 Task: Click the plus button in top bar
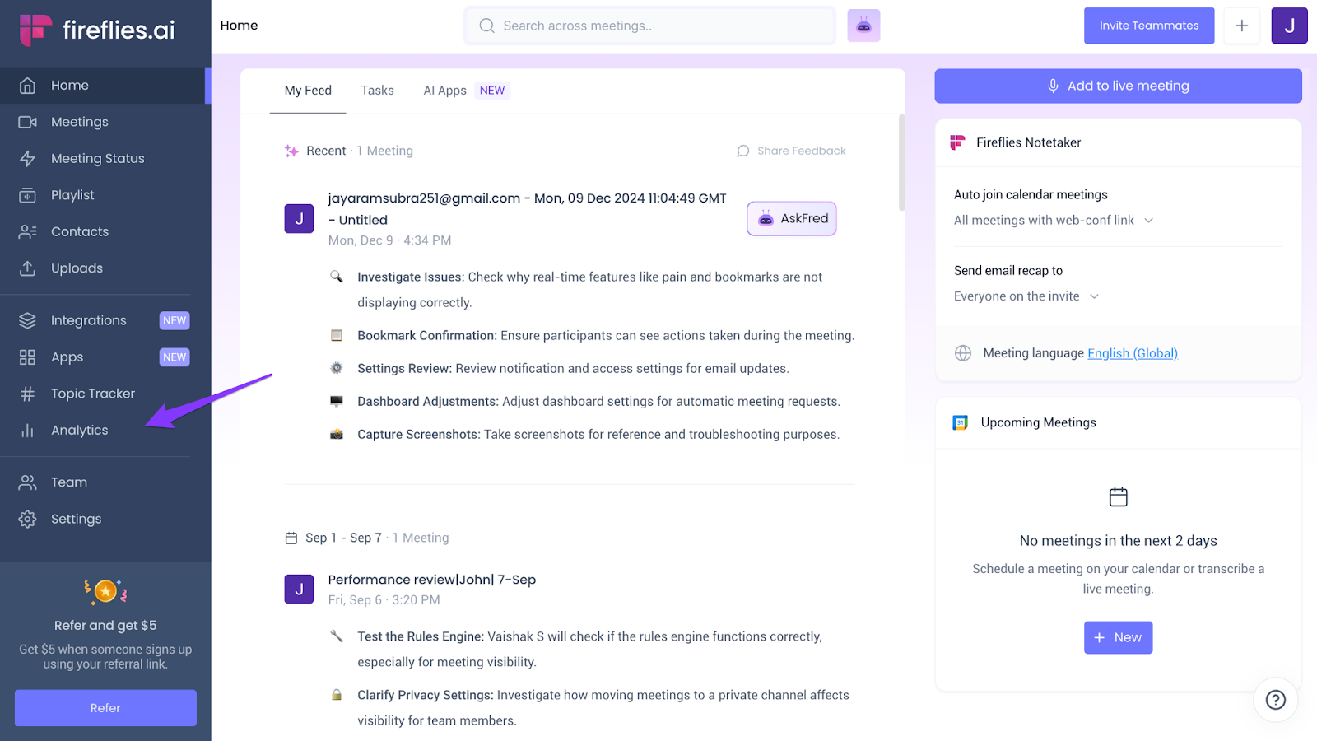coord(1242,26)
